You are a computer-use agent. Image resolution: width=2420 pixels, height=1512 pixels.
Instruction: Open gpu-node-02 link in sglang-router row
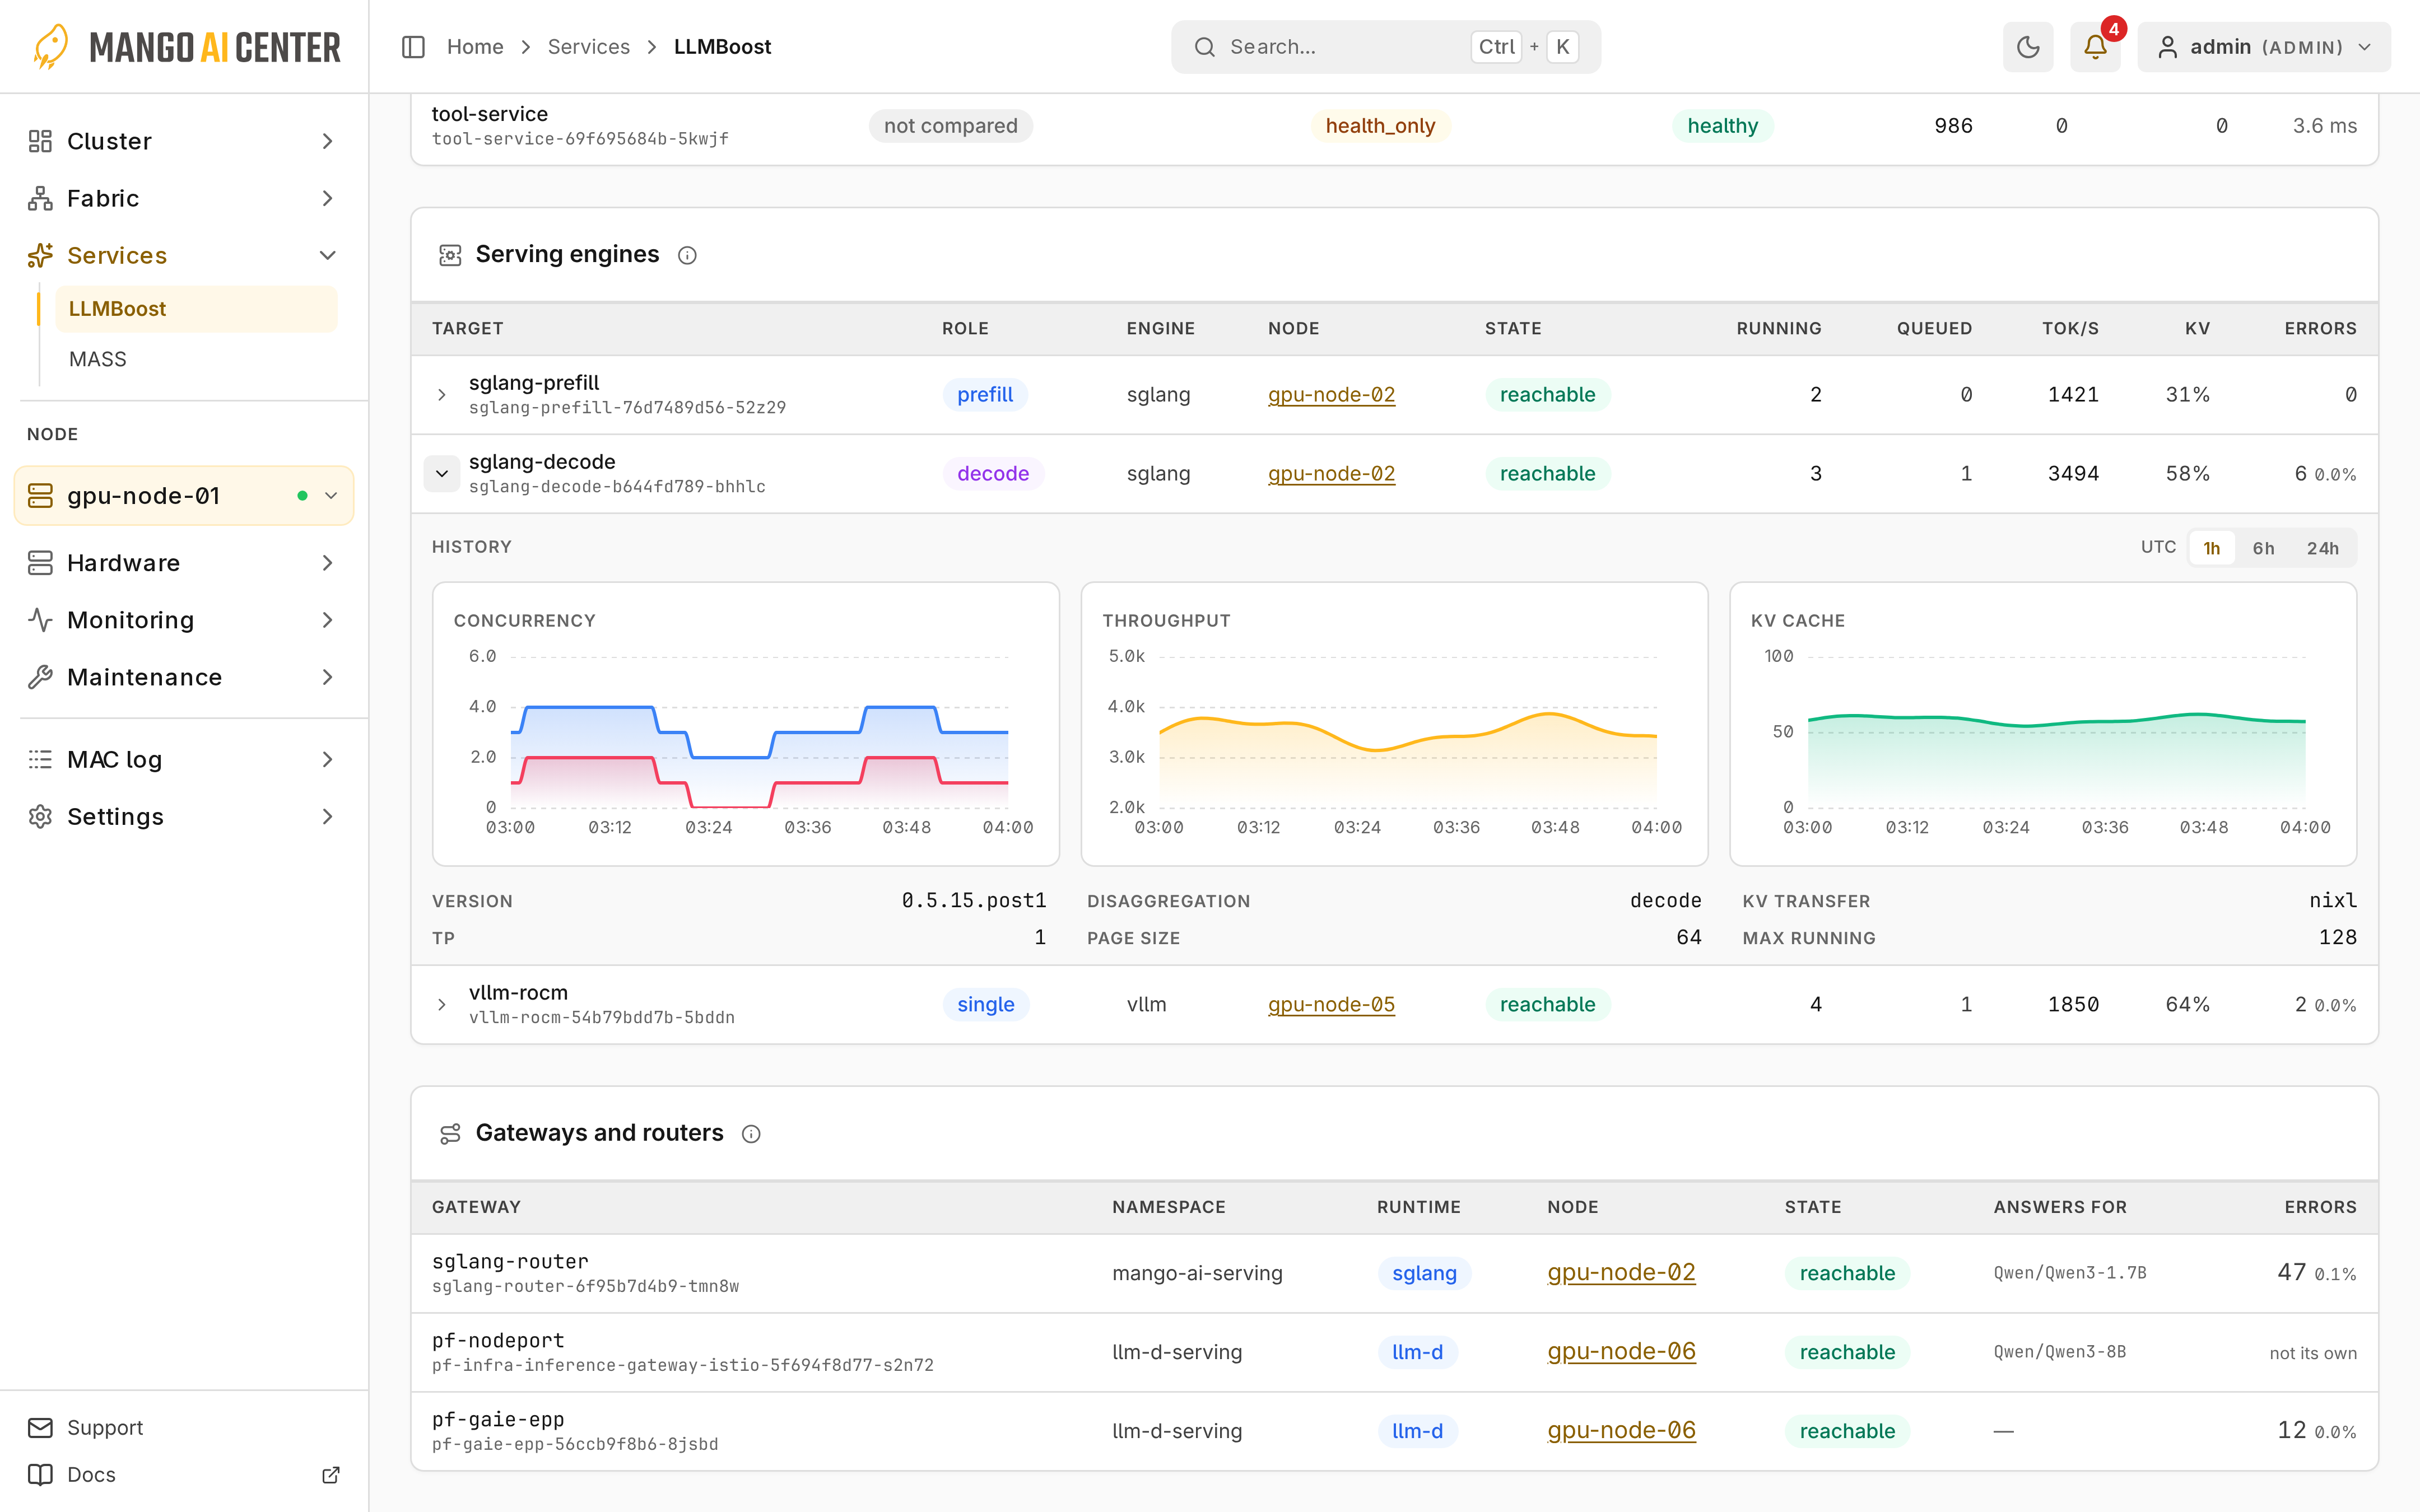click(x=1621, y=1273)
